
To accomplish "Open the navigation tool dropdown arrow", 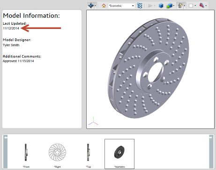I will [x=96, y=6].
